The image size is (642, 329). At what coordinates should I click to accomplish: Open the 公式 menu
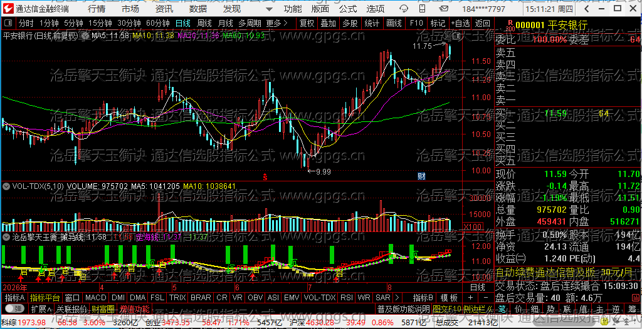348,9
